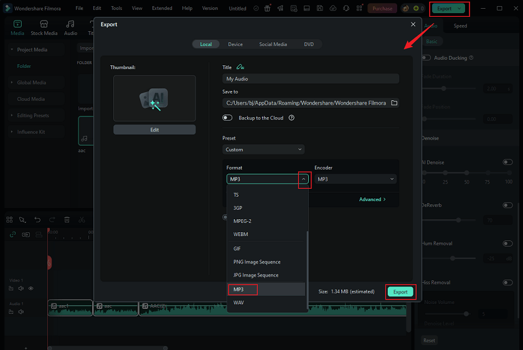Enable the Hiss Removal switch
Image resolution: width=523 pixels, height=350 pixels.
pos(507,282)
